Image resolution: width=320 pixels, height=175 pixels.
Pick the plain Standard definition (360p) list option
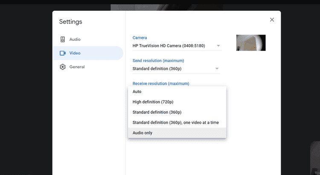(x=157, y=112)
